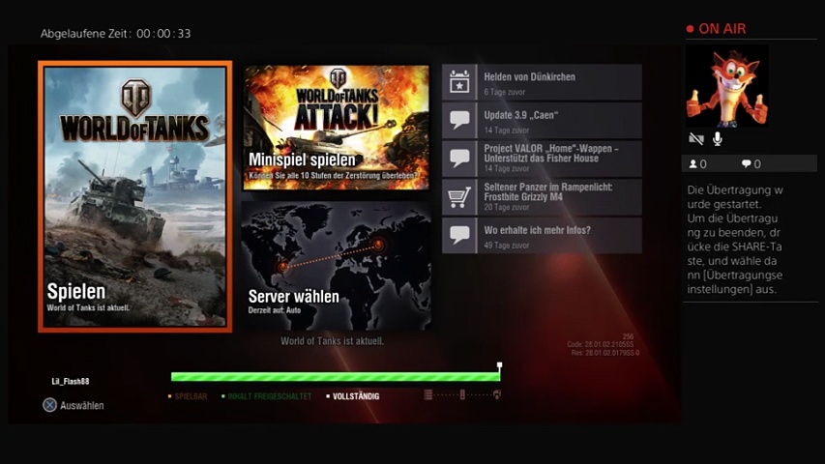Click the comments count bubble icon
The height and width of the screenshot is (464, 825).
pos(746,164)
